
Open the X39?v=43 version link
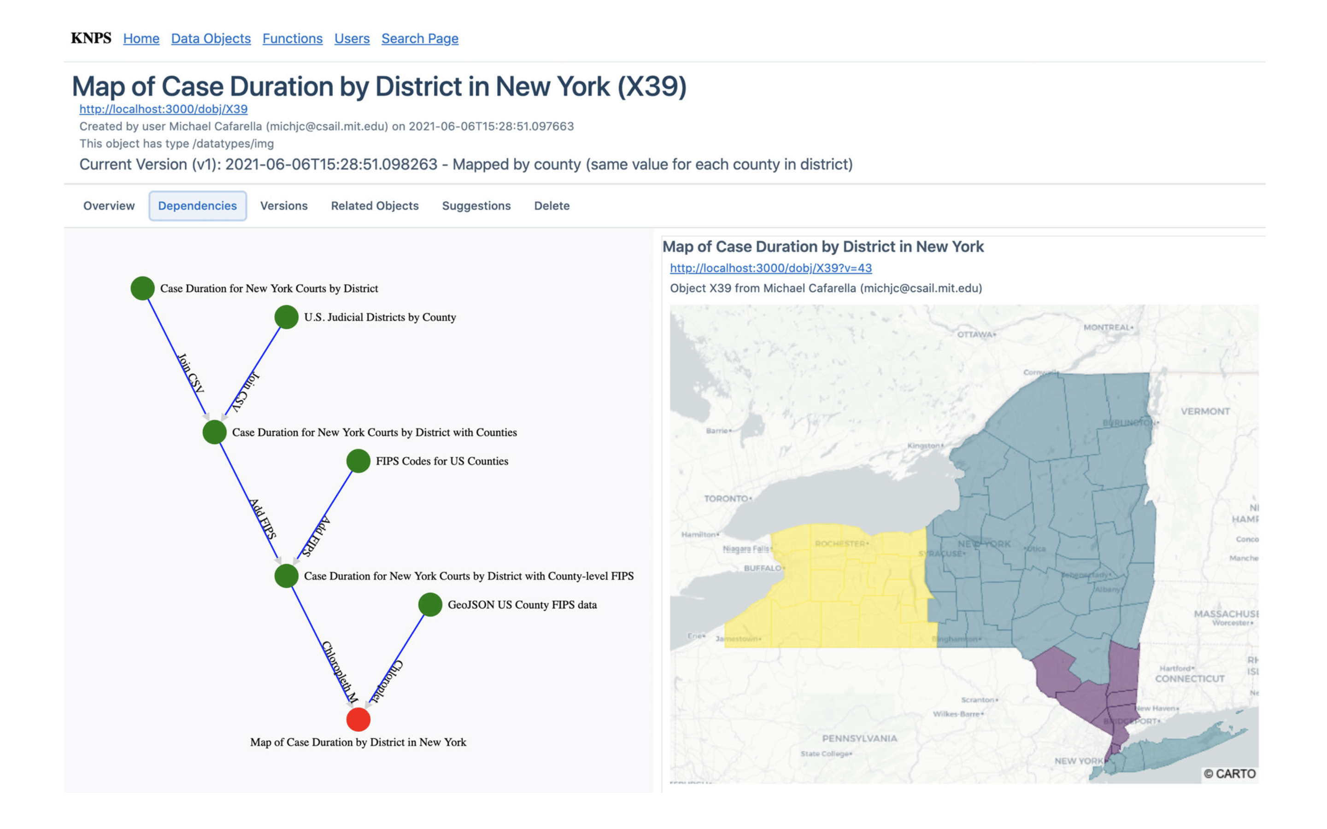click(770, 268)
